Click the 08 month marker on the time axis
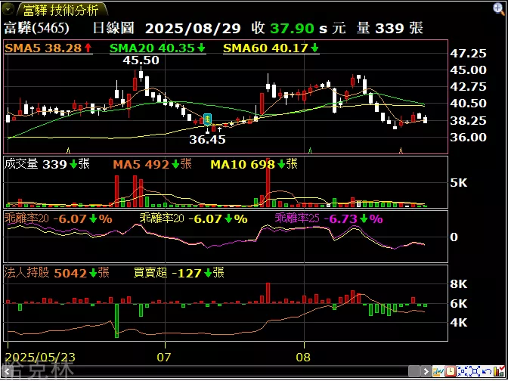The image size is (508, 381). tap(304, 358)
